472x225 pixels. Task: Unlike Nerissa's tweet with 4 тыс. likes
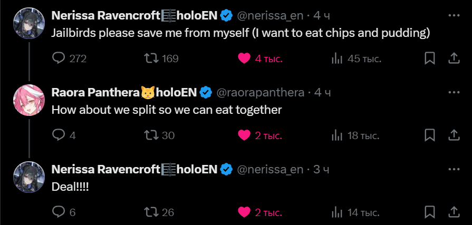click(244, 58)
